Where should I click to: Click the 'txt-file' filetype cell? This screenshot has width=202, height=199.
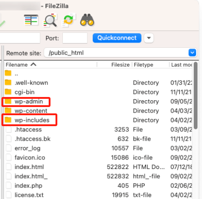(142, 195)
